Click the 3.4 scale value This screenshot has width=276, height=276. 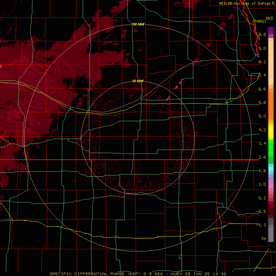click(x=262, y=144)
